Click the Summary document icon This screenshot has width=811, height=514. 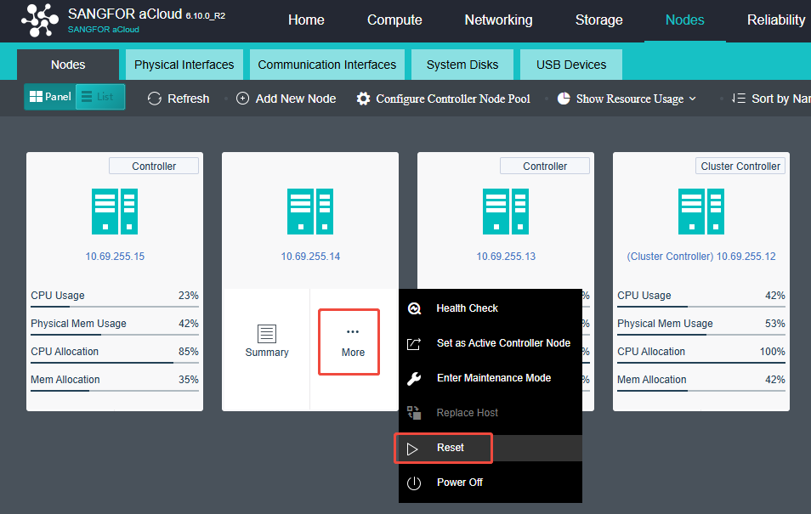(x=267, y=334)
